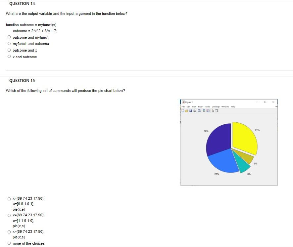Select 'myfunc1 and outcome' answer

tap(9, 44)
